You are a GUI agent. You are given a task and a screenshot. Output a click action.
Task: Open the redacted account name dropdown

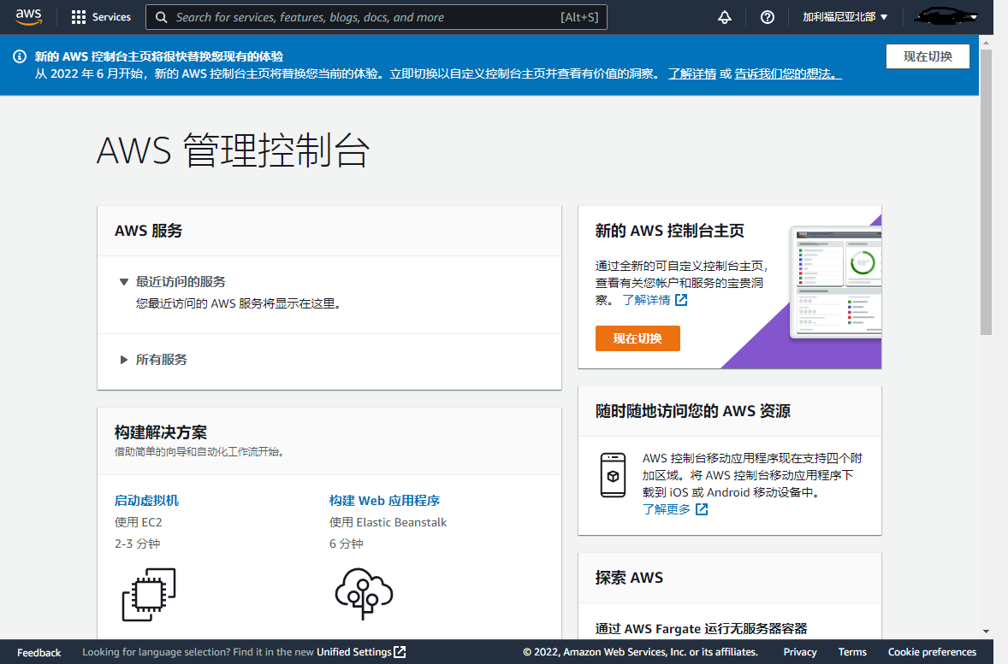pyautogui.click(x=946, y=17)
